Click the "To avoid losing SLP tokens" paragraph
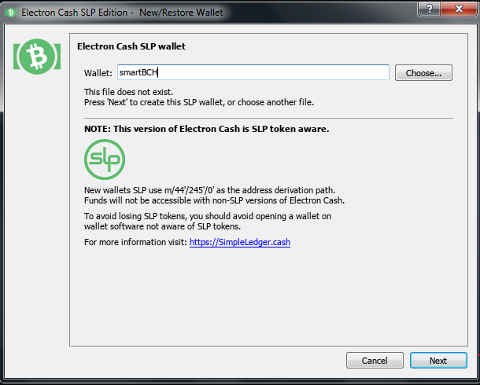This screenshot has height=385, width=480. pos(208,222)
